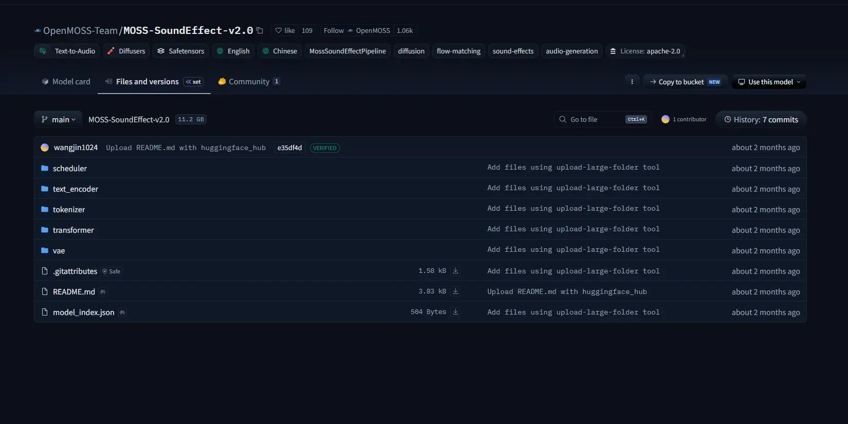Focus the Go to file search field

click(x=602, y=119)
